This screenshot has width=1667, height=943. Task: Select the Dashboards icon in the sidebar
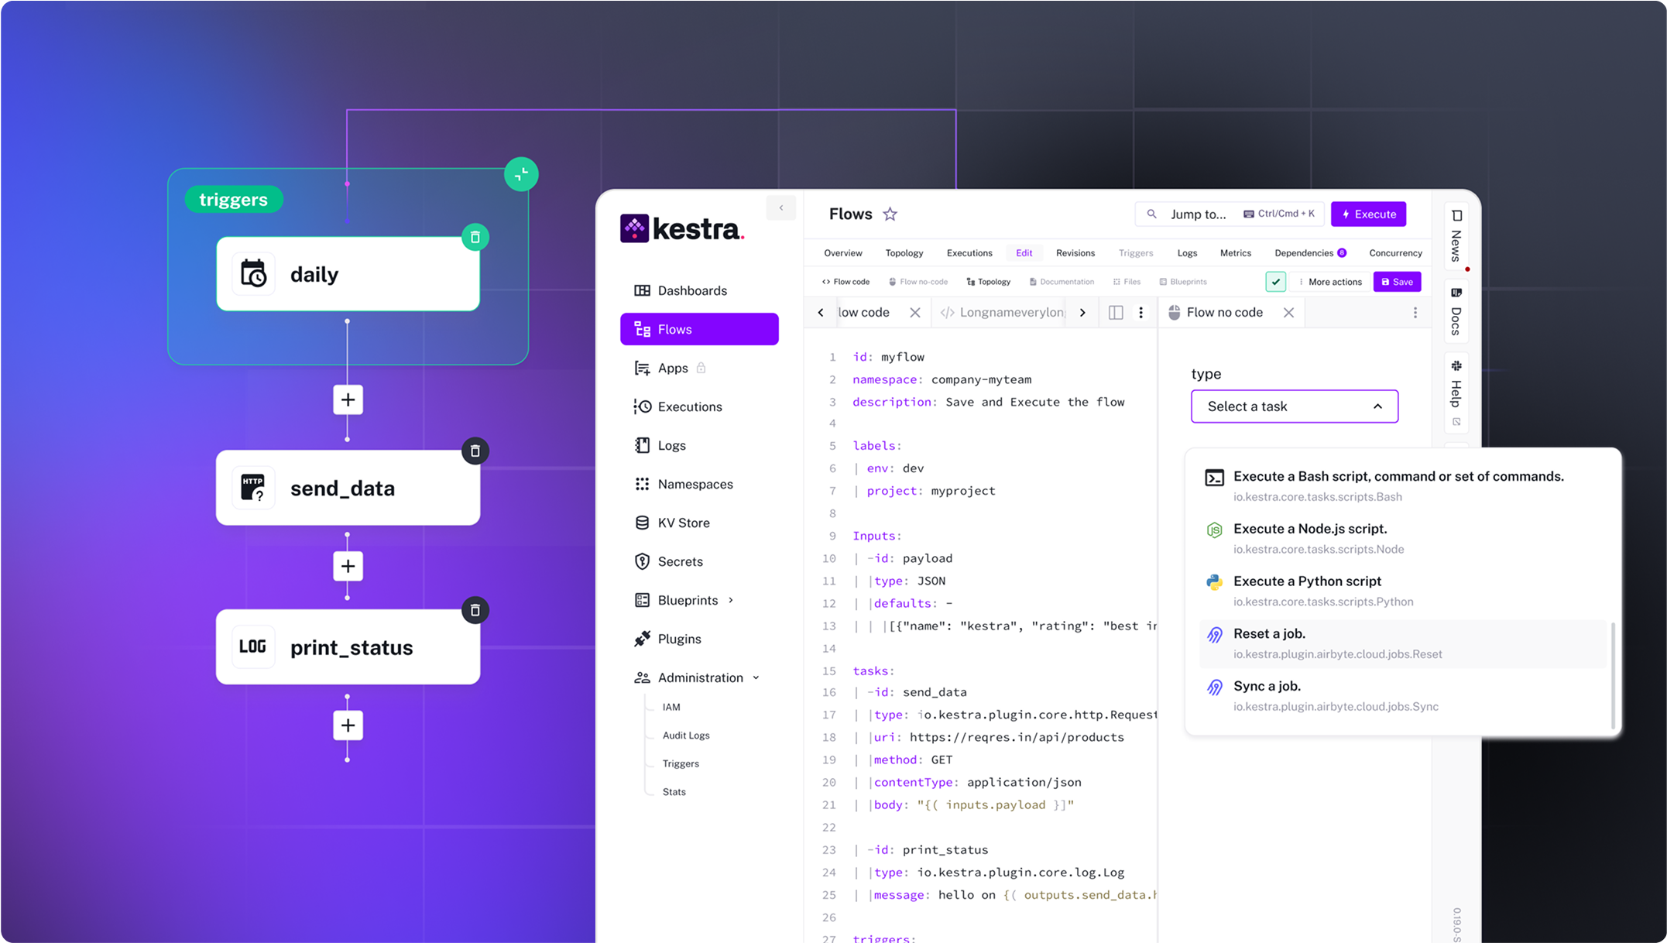pos(643,290)
